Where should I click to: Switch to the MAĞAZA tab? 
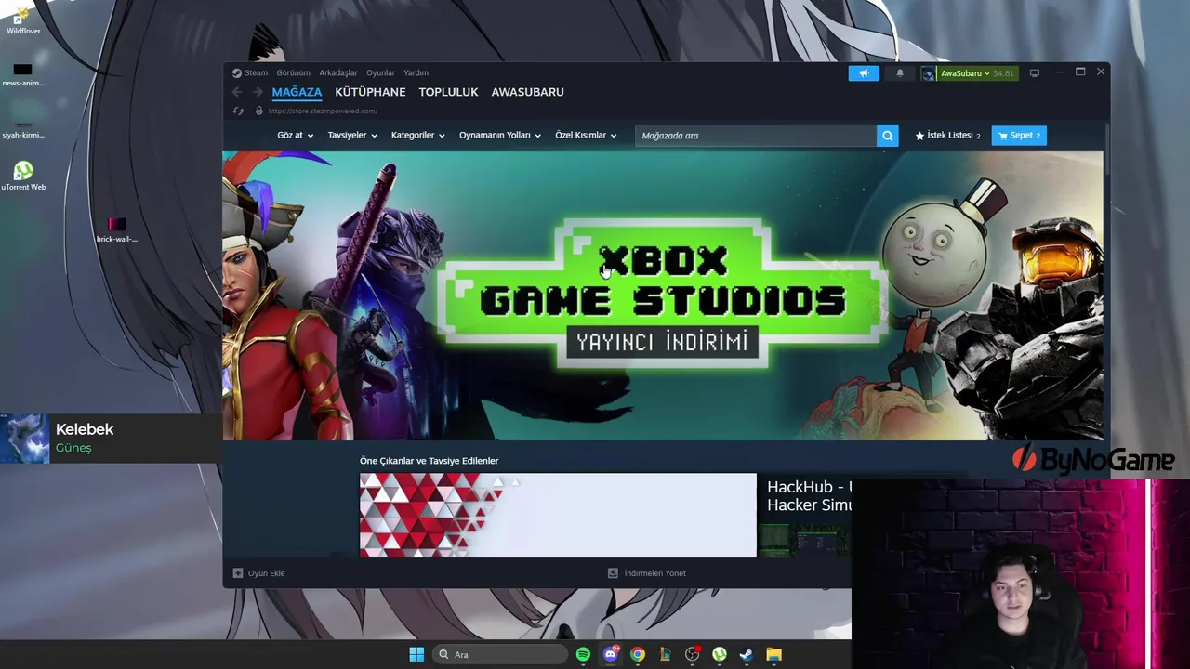[x=297, y=92]
